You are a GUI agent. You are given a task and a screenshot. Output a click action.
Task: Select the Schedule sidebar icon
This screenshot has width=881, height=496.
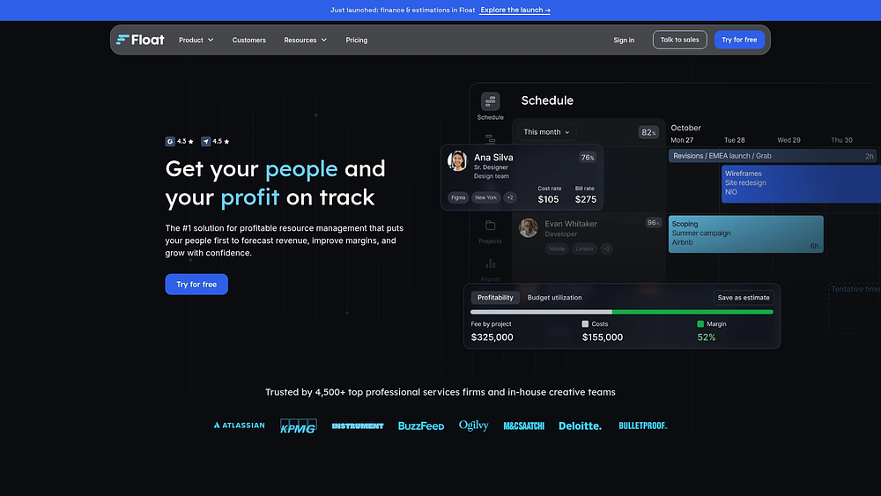(490, 101)
